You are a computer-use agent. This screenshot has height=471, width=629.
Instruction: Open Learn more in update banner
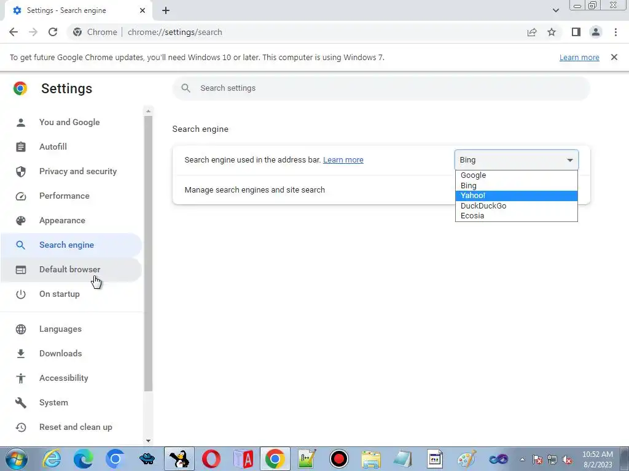(579, 57)
